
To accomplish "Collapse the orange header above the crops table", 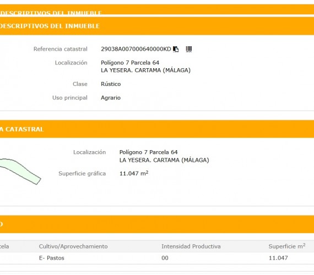I will 157,224.
